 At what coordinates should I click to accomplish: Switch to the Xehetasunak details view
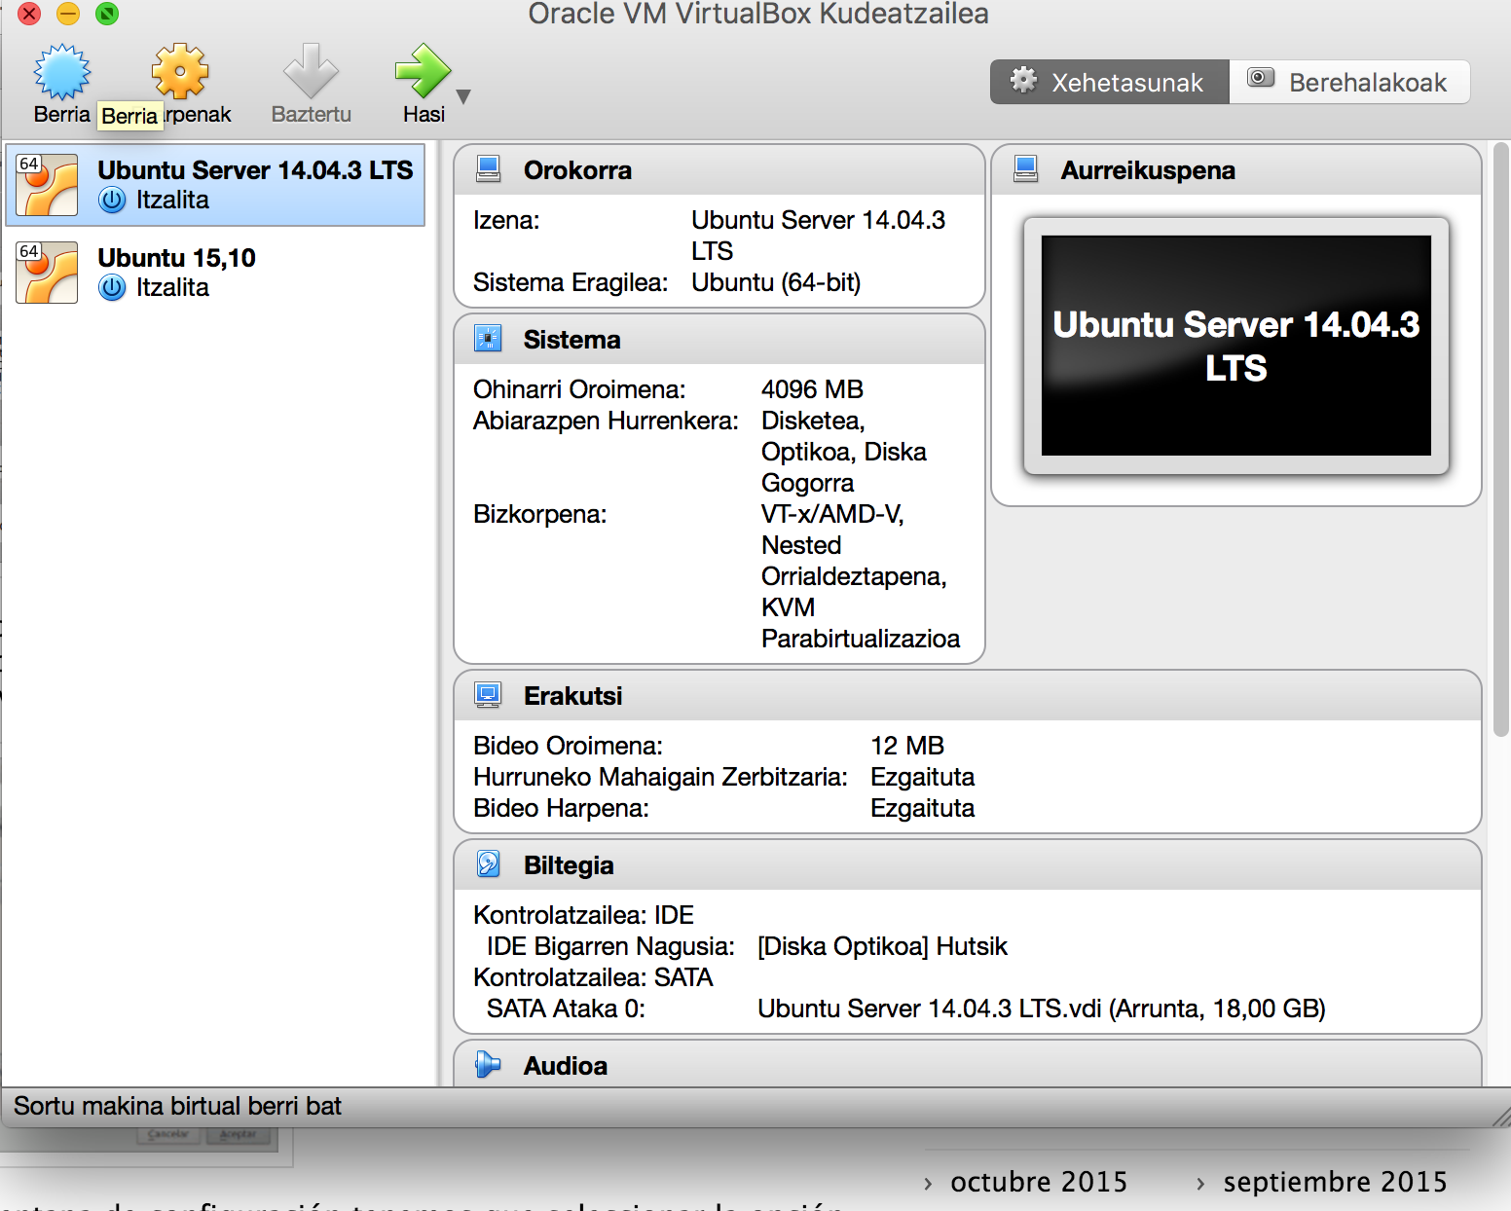click(x=1109, y=83)
